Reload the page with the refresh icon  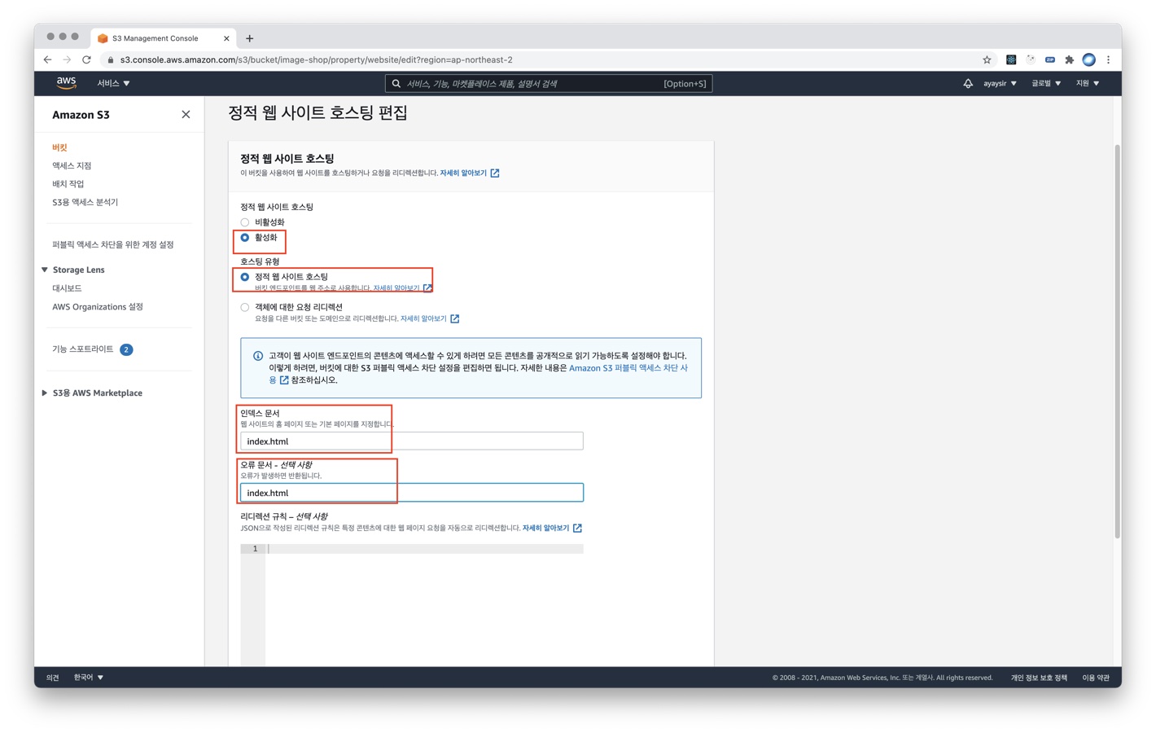tap(86, 59)
